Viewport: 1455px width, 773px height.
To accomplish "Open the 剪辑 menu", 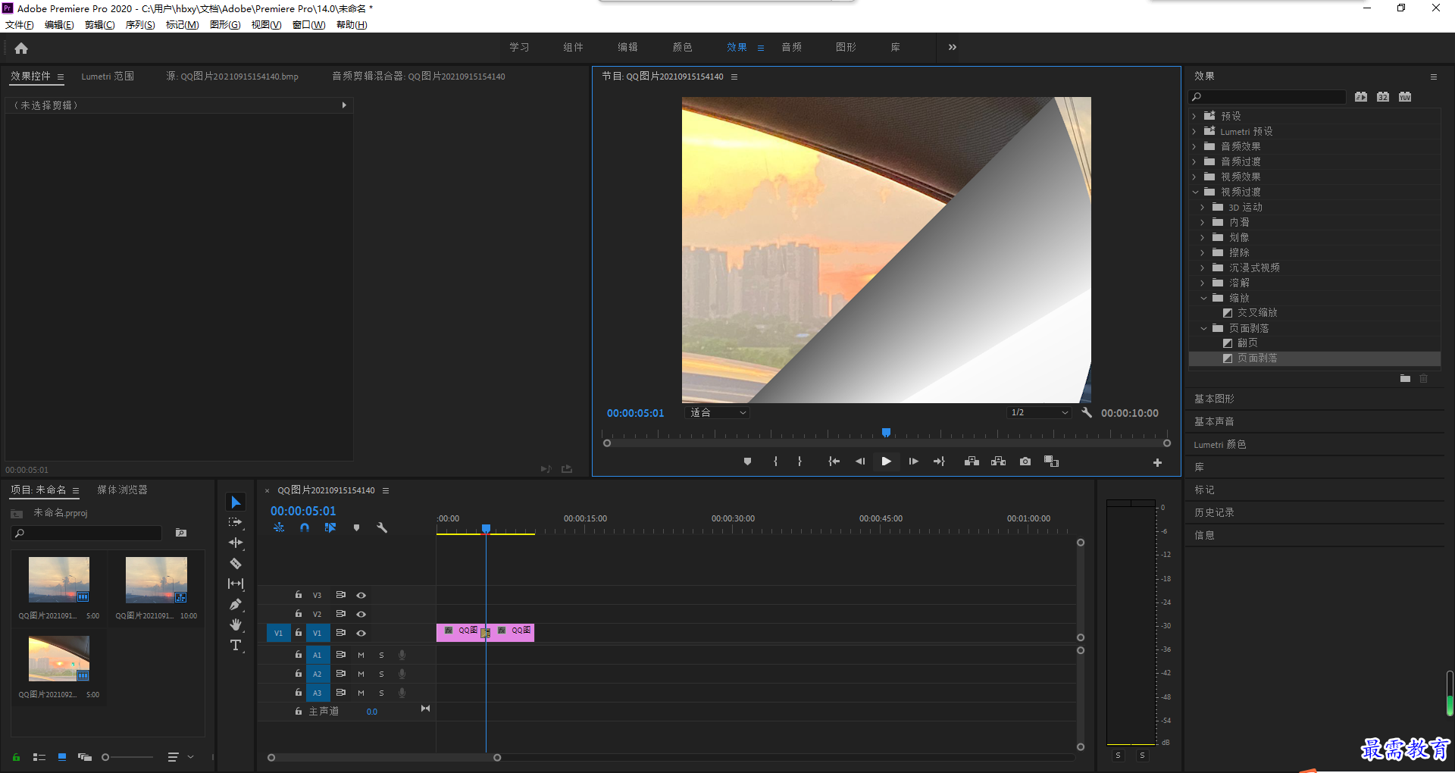I will tap(99, 25).
